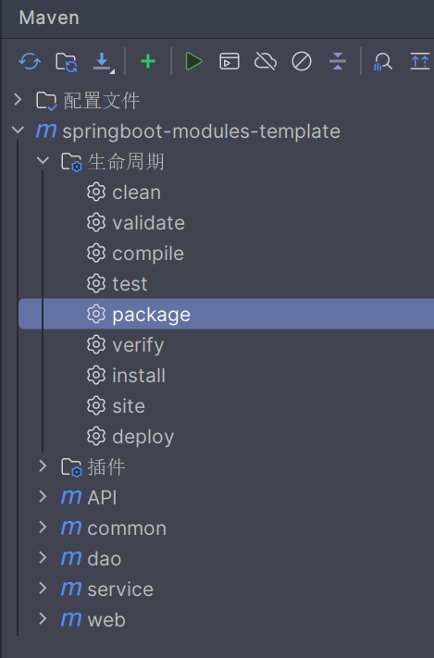Image resolution: width=434 pixels, height=658 pixels.
Task: Open Execute Maven Goal dialog icon
Action: (x=229, y=62)
